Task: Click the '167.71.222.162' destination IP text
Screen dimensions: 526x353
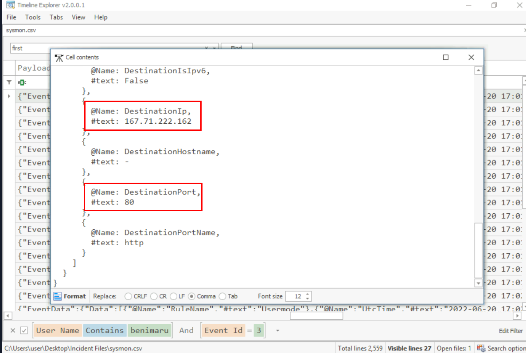Action: [x=158, y=121]
